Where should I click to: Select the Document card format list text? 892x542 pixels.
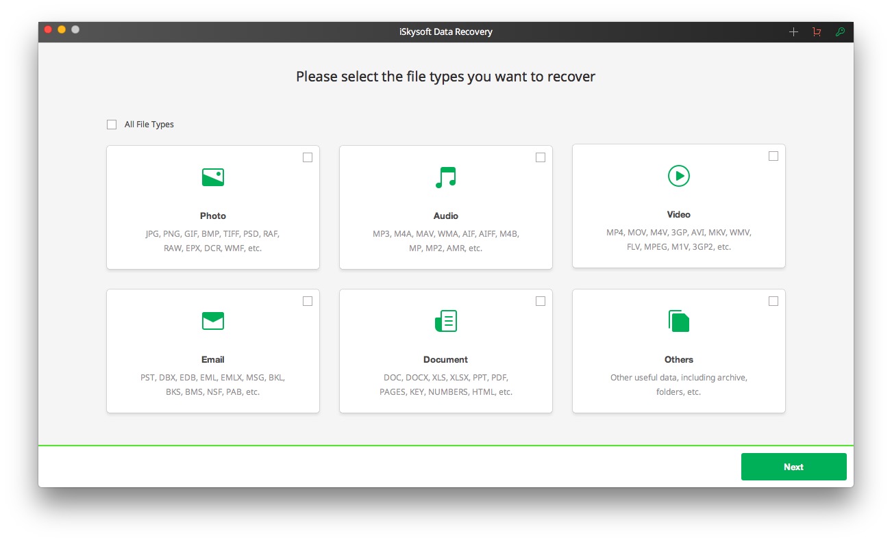tap(445, 385)
